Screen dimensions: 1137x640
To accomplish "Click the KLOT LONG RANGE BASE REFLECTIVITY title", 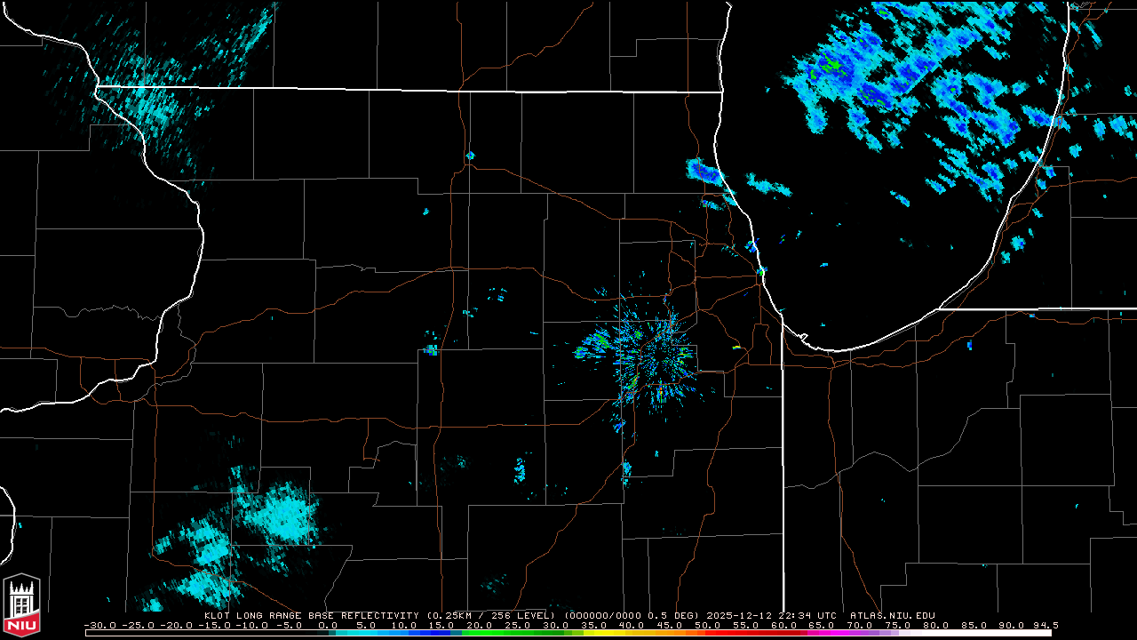I will (311, 615).
